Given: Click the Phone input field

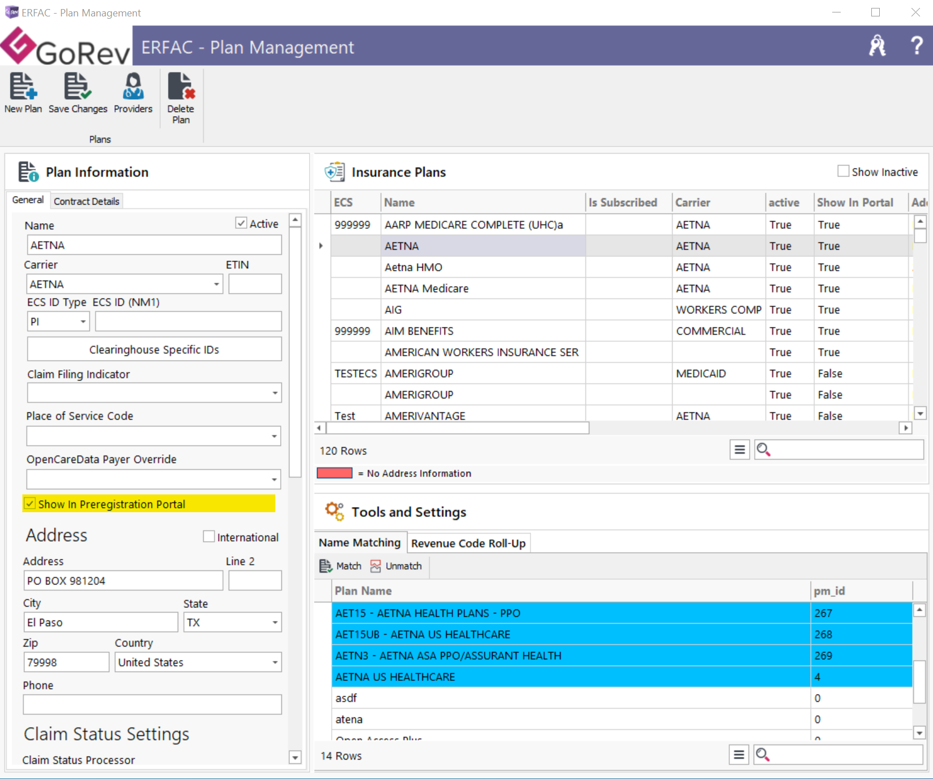Looking at the screenshot, I should (x=152, y=704).
